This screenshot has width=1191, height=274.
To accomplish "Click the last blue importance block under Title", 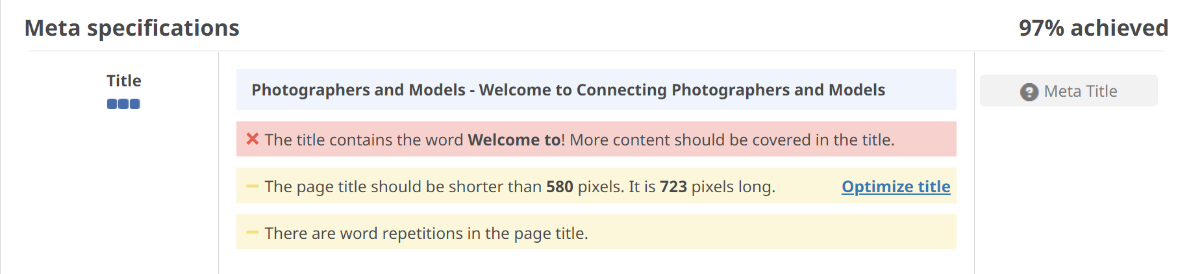I will pos(134,104).
